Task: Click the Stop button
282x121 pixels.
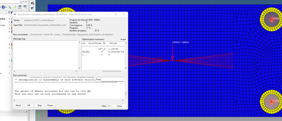Action: [x=40, y=105]
